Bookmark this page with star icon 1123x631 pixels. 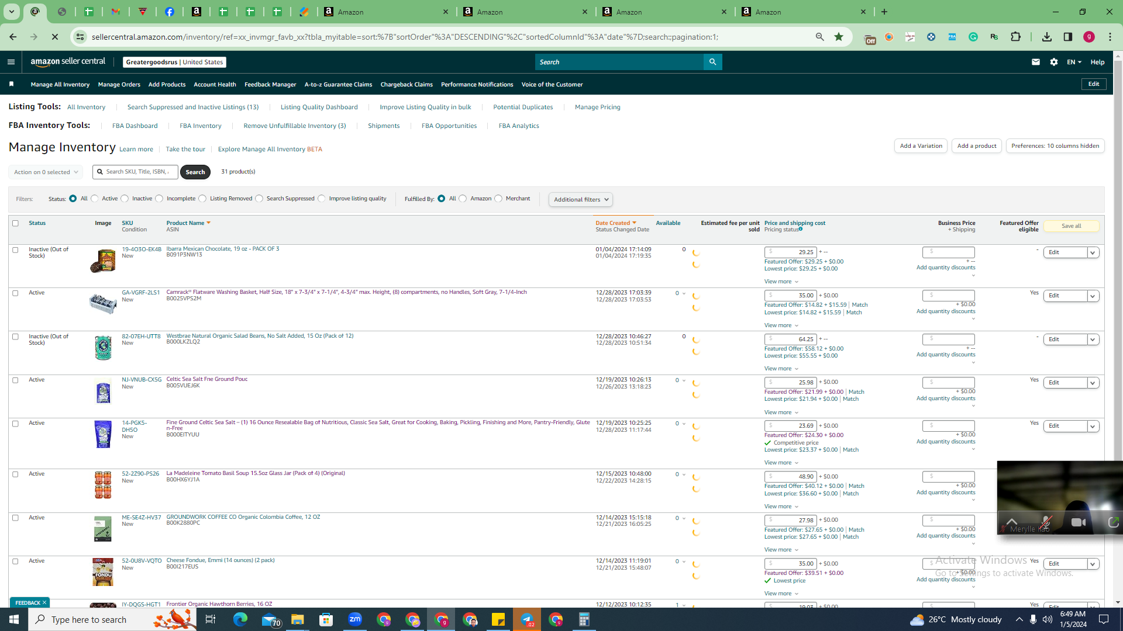click(x=839, y=37)
